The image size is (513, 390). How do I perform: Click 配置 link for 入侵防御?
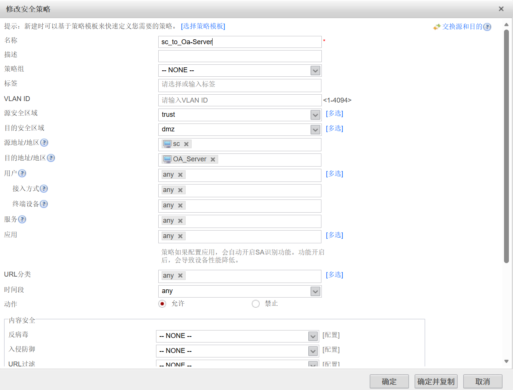point(331,350)
